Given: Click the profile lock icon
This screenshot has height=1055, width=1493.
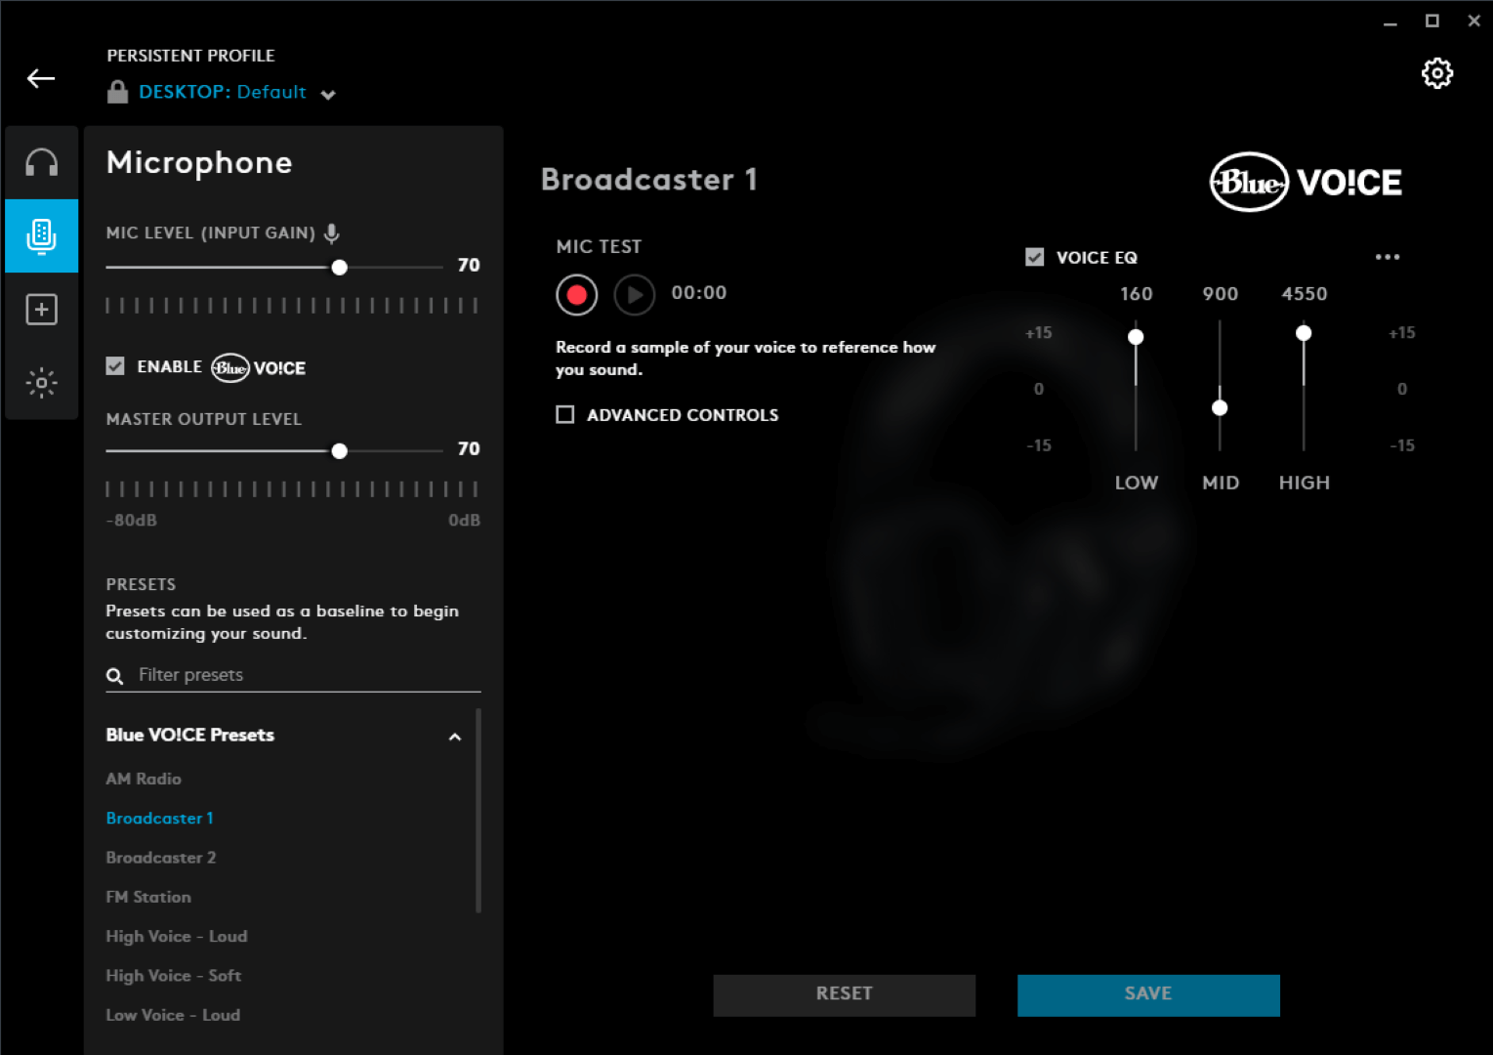Looking at the screenshot, I should tap(117, 92).
